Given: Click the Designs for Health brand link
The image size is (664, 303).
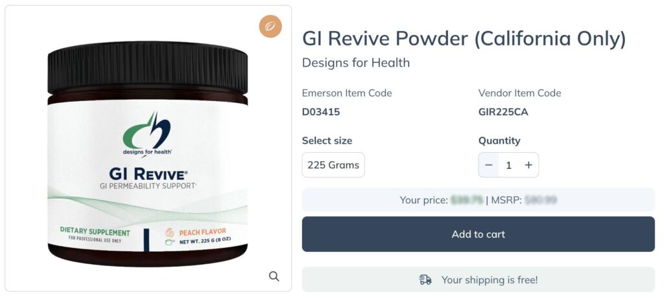Looking at the screenshot, I should tap(356, 63).
